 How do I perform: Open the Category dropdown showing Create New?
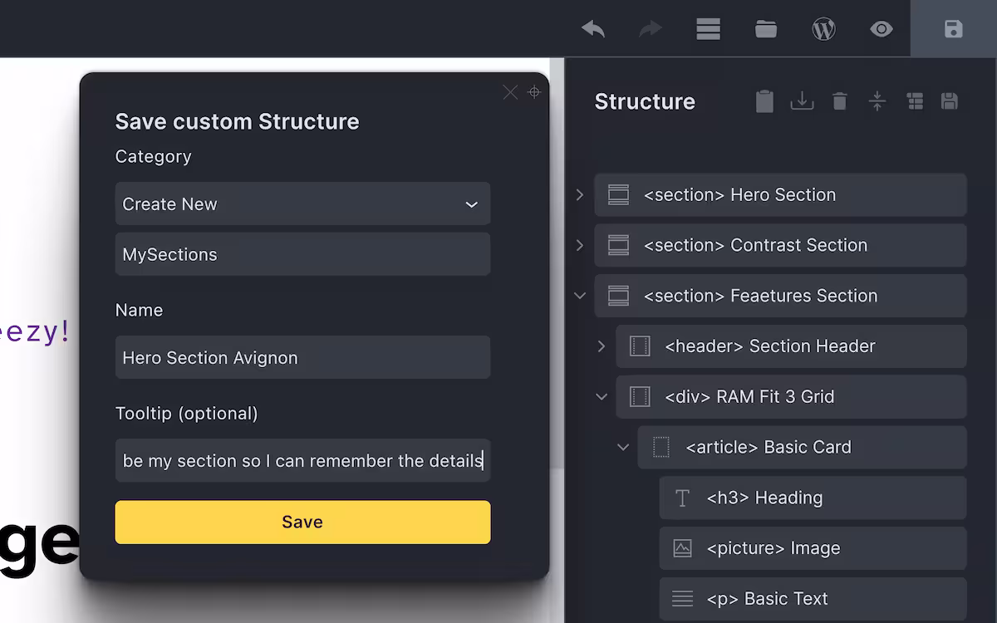pos(302,204)
